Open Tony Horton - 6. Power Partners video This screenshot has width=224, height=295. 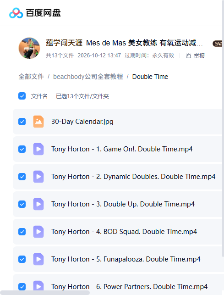tap(130, 287)
